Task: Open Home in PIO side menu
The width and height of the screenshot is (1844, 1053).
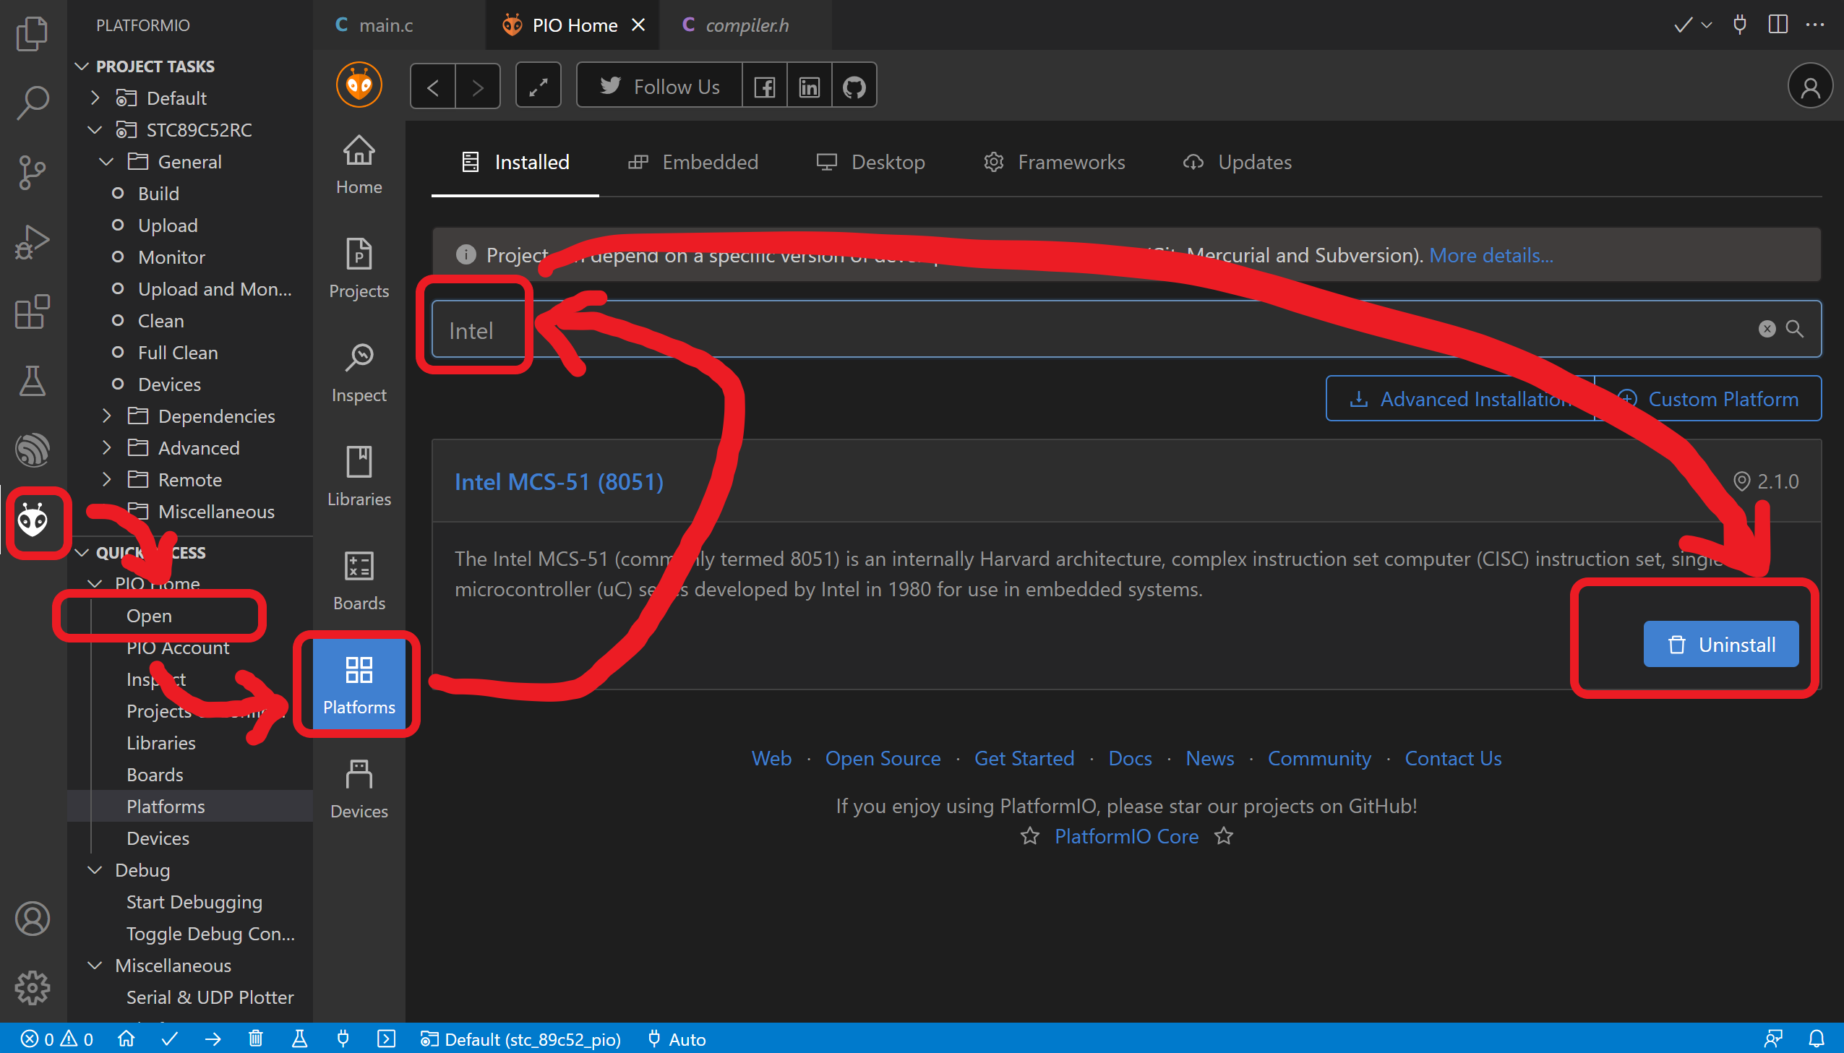Action: (359, 165)
